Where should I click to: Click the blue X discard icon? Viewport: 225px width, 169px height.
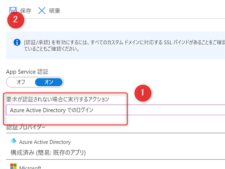coord(42,11)
